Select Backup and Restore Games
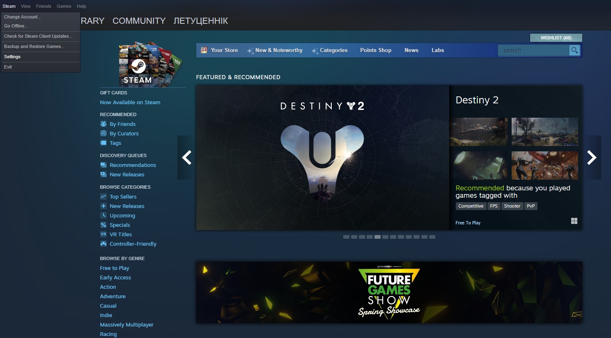 click(x=41, y=46)
